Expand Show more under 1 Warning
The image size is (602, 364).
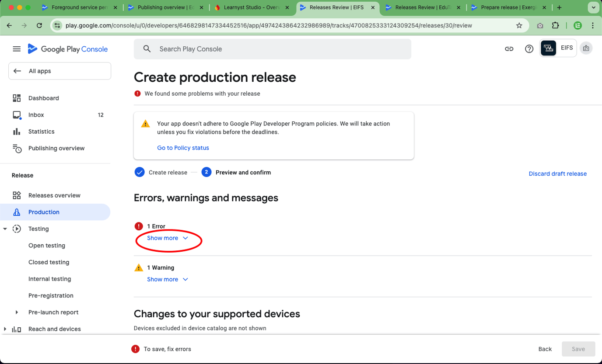click(162, 279)
